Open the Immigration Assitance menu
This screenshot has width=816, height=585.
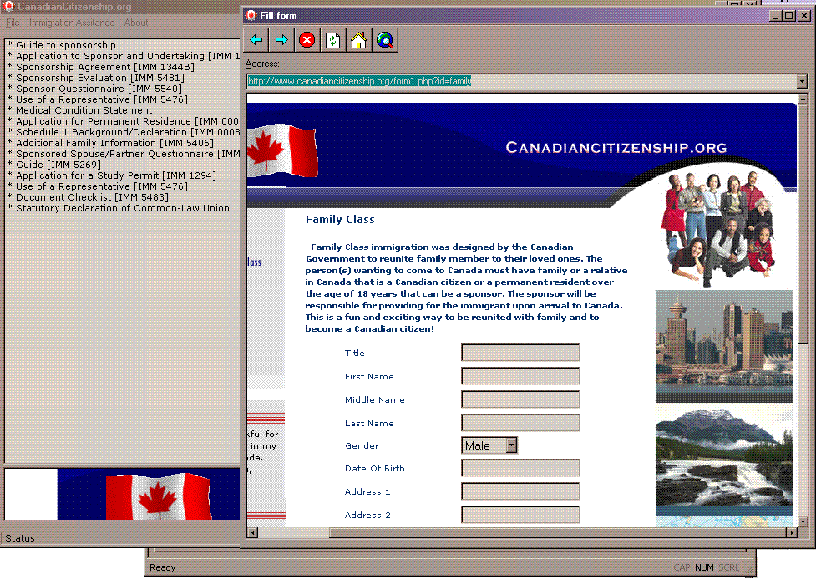point(72,23)
